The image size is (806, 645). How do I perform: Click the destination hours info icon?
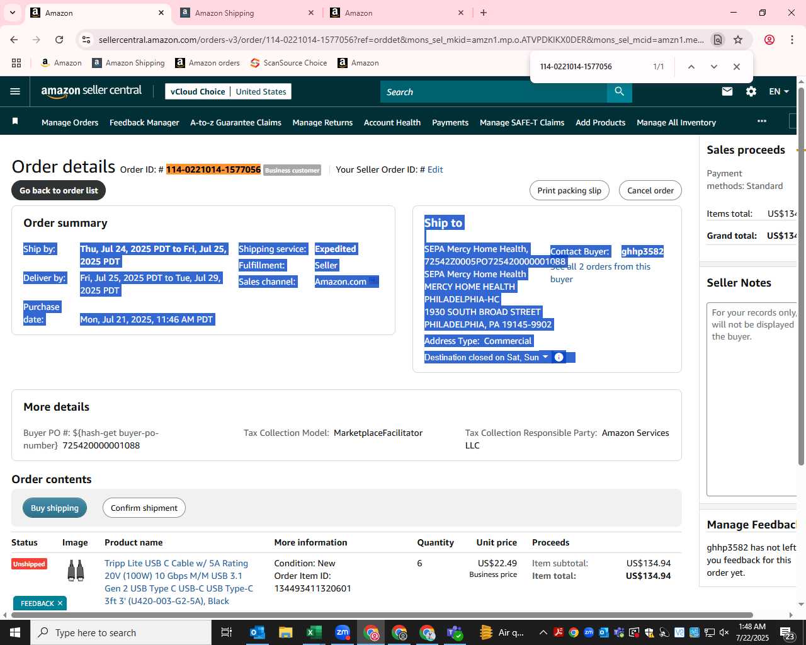(x=559, y=357)
